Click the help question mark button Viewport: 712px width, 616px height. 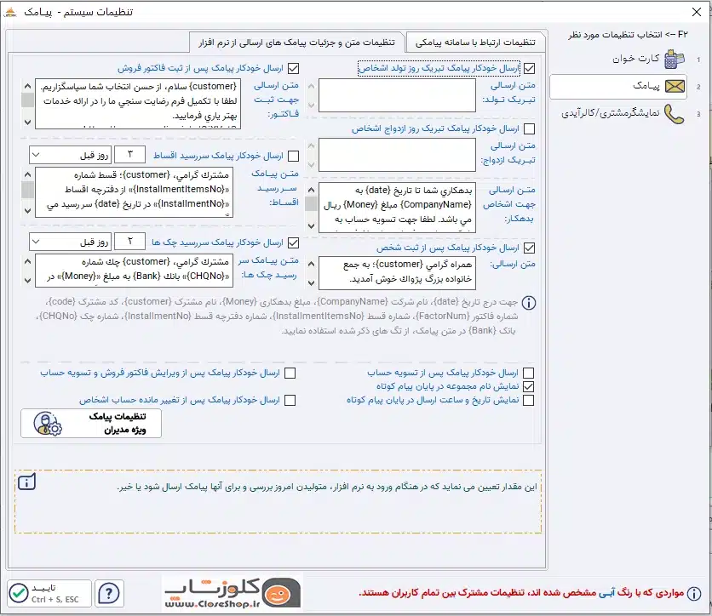[x=109, y=593]
